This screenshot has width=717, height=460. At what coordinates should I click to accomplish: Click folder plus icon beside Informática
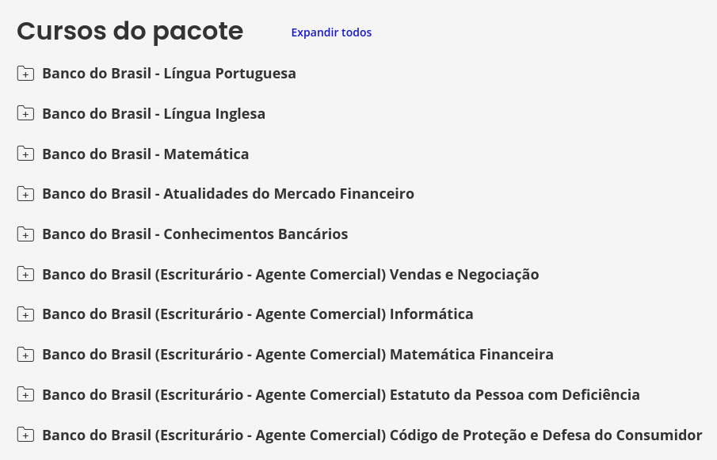[x=25, y=314]
